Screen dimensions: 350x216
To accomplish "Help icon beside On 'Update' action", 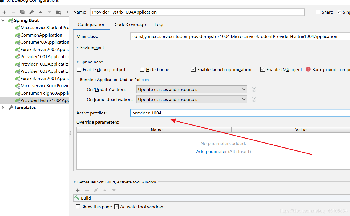I will 254,89.
